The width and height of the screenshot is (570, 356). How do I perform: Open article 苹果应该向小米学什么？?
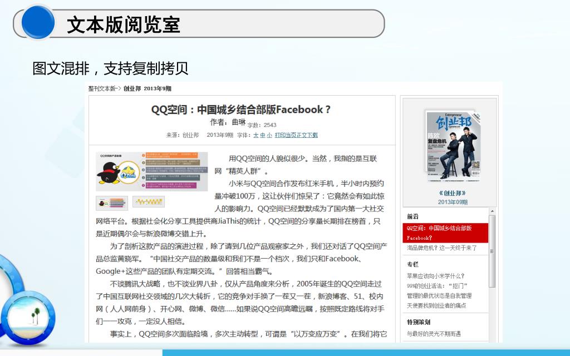tap(435, 276)
